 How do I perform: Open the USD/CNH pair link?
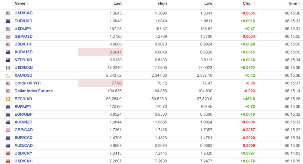(x=23, y=161)
